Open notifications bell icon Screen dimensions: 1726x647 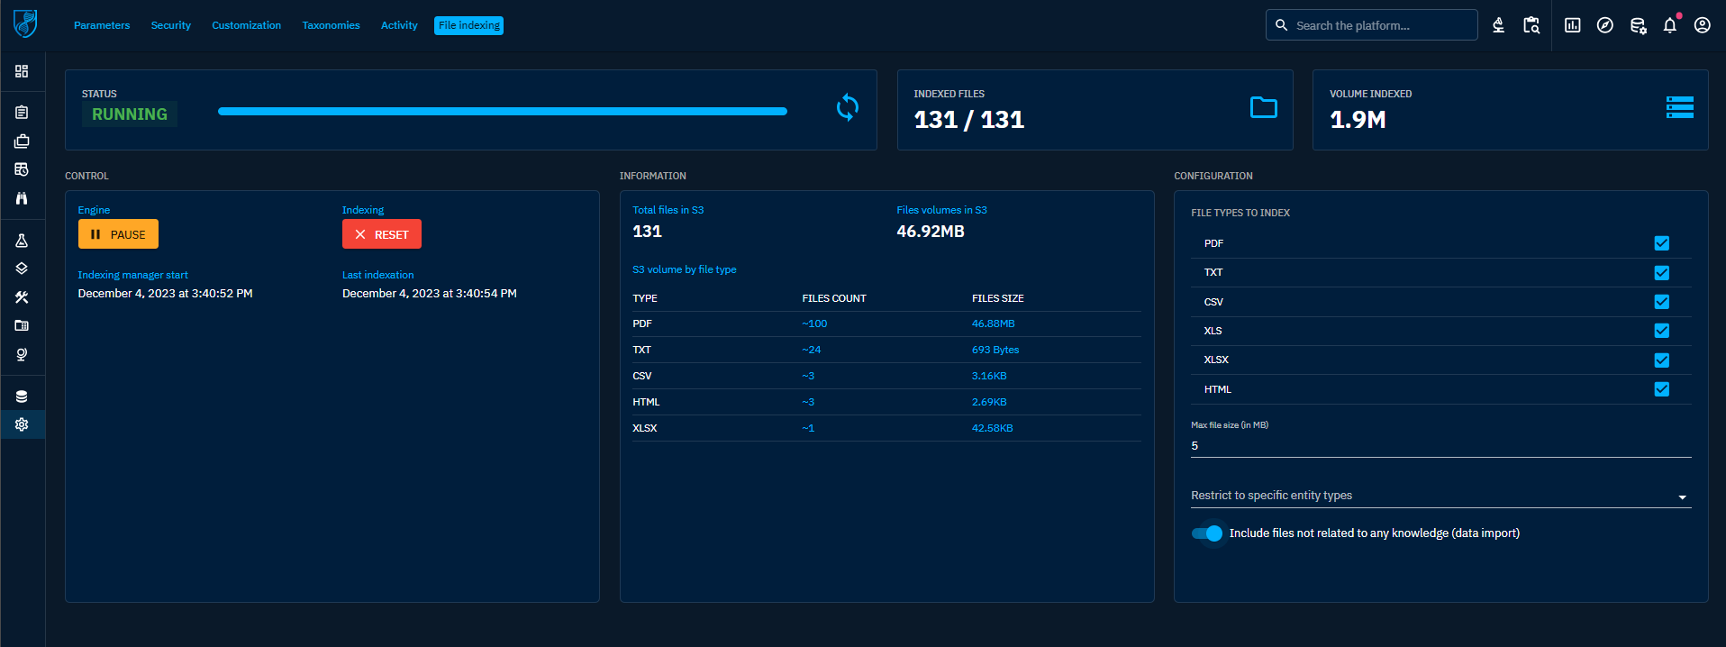[1669, 25]
